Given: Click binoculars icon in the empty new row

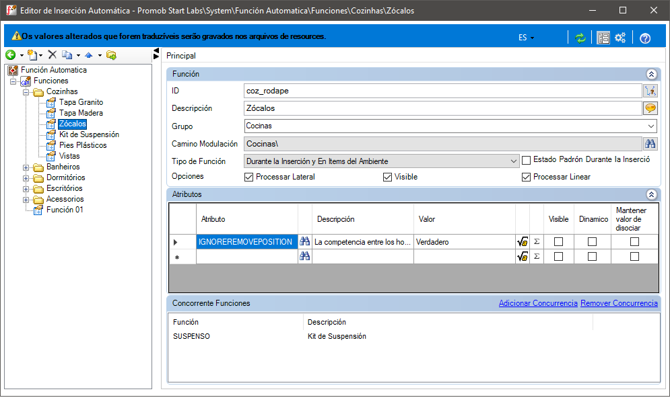Looking at the screenshot, I should coord(304,256).
